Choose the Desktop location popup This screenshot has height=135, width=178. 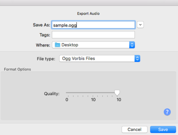point(93,45)
